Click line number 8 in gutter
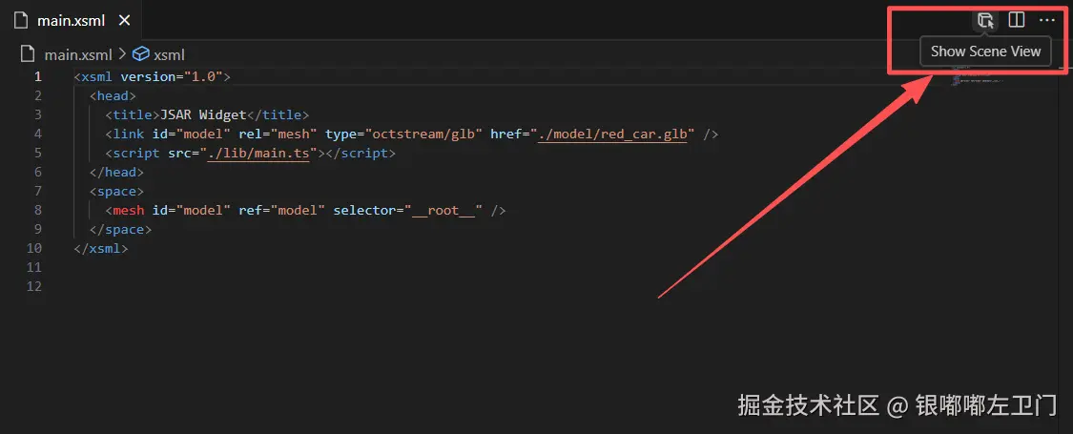Viewport: 1073px width, 434px height. (x=37, y=210)
